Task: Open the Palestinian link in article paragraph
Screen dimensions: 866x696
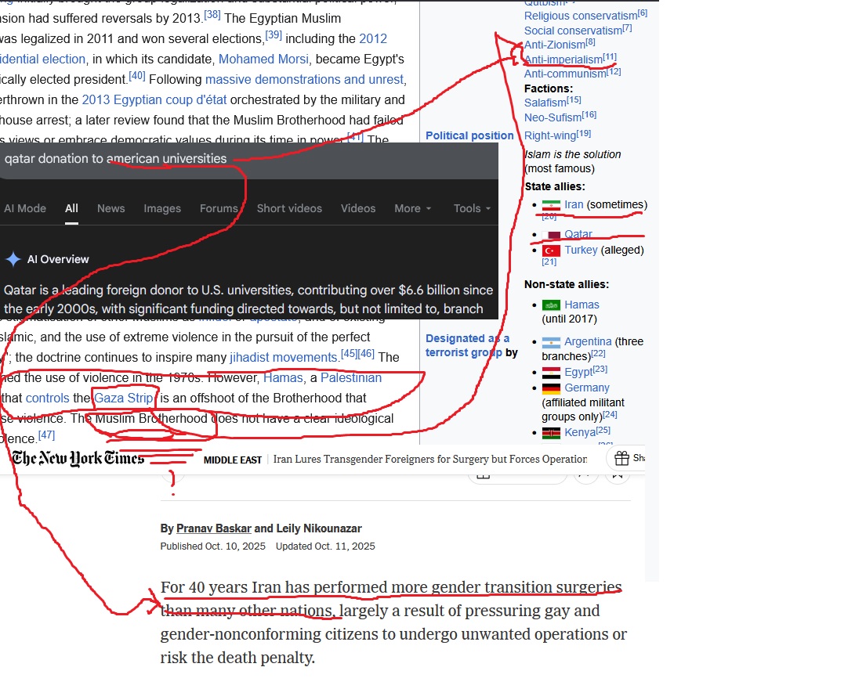Action: point(351,378)
